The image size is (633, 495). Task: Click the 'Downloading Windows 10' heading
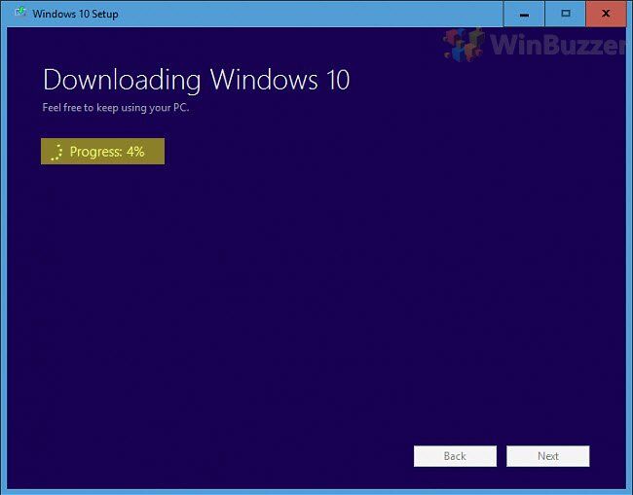196,80
